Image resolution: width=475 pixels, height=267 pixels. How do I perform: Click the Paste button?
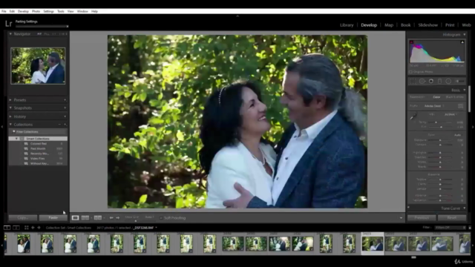53,217
